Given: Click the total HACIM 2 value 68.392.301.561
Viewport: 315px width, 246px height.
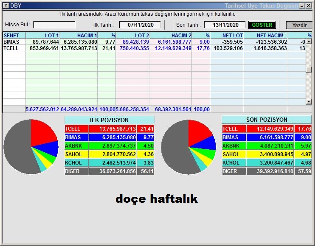Looking at the screenshot, I should point(173,109).
